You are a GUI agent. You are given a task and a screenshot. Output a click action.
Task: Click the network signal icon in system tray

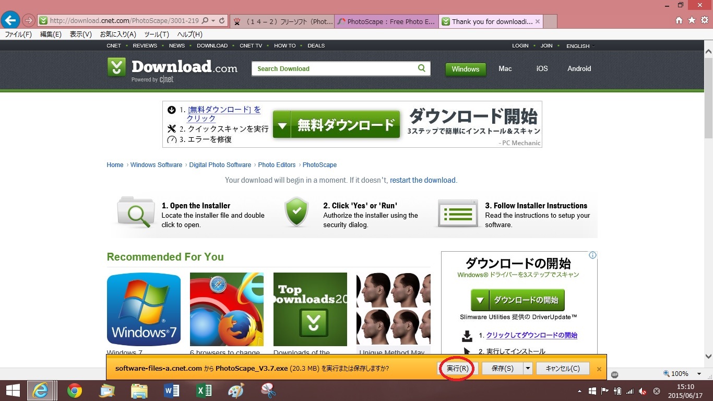(630, 391)
